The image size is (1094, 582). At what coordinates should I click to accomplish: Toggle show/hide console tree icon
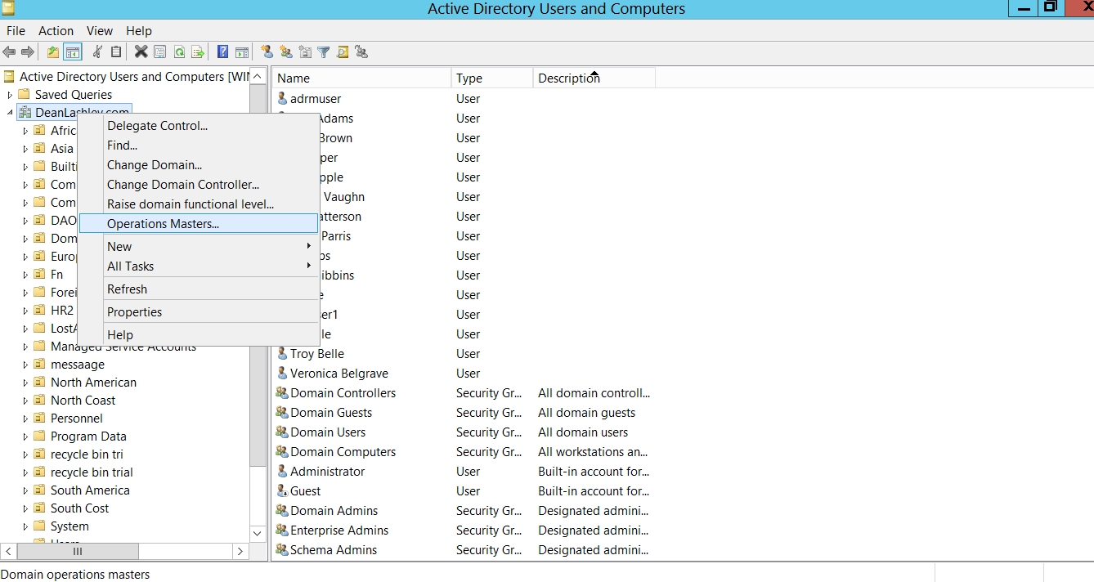pos(73,52)
